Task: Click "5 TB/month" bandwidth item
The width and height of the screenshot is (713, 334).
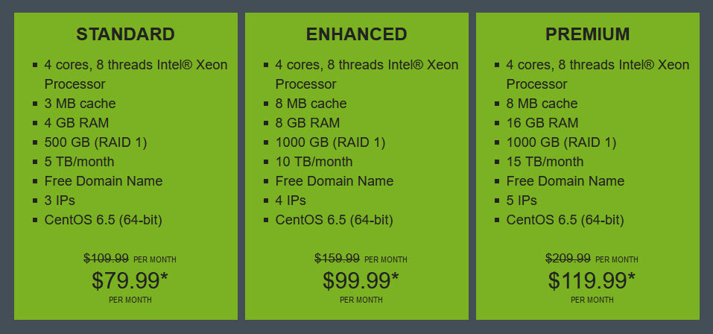Action: pos(79,162)
